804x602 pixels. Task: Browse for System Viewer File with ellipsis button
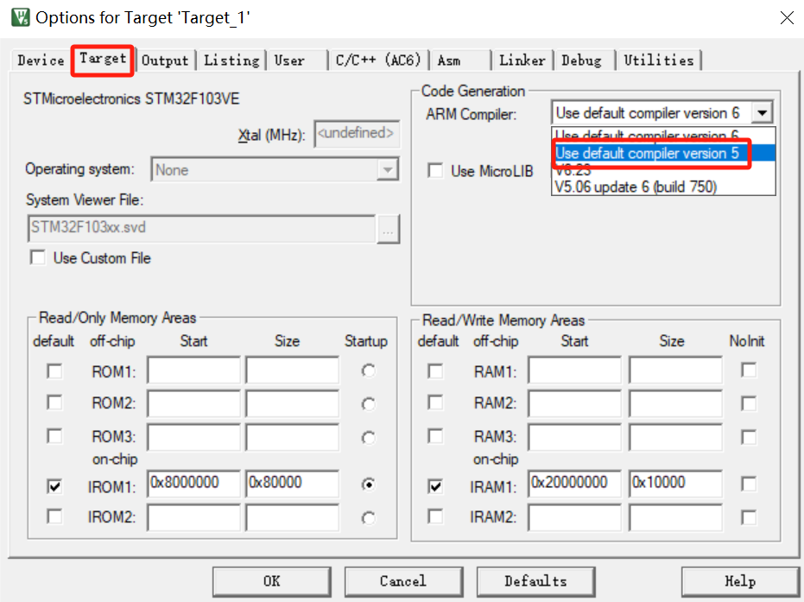[x=388, y=229]
